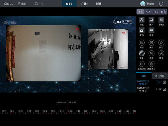The height and width of the screenshot is (126, 168).
Task: Open the 图钉 list tab
Action: click(144, 76)
